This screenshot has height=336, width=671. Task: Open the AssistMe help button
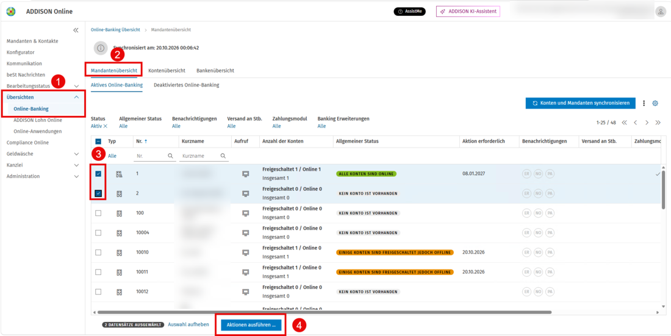409,12
